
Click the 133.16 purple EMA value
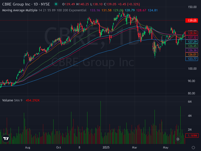[95, 10]
